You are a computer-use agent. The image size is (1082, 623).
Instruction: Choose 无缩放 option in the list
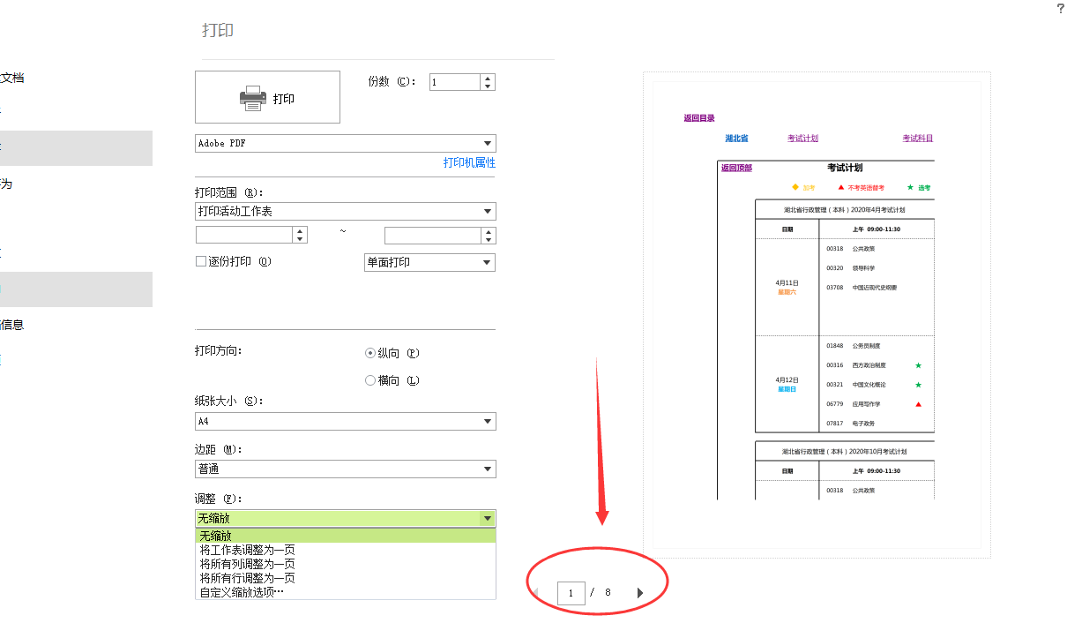pyautogui.click(x=346, y=536)
